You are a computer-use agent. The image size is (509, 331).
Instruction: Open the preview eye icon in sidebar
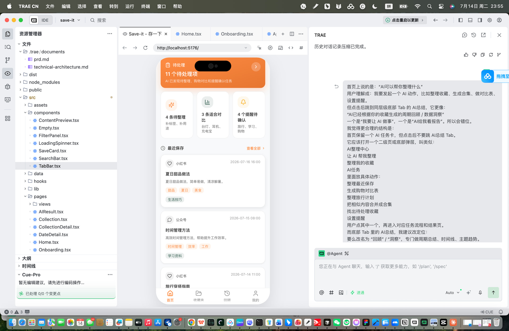click(x=8, y=73)
